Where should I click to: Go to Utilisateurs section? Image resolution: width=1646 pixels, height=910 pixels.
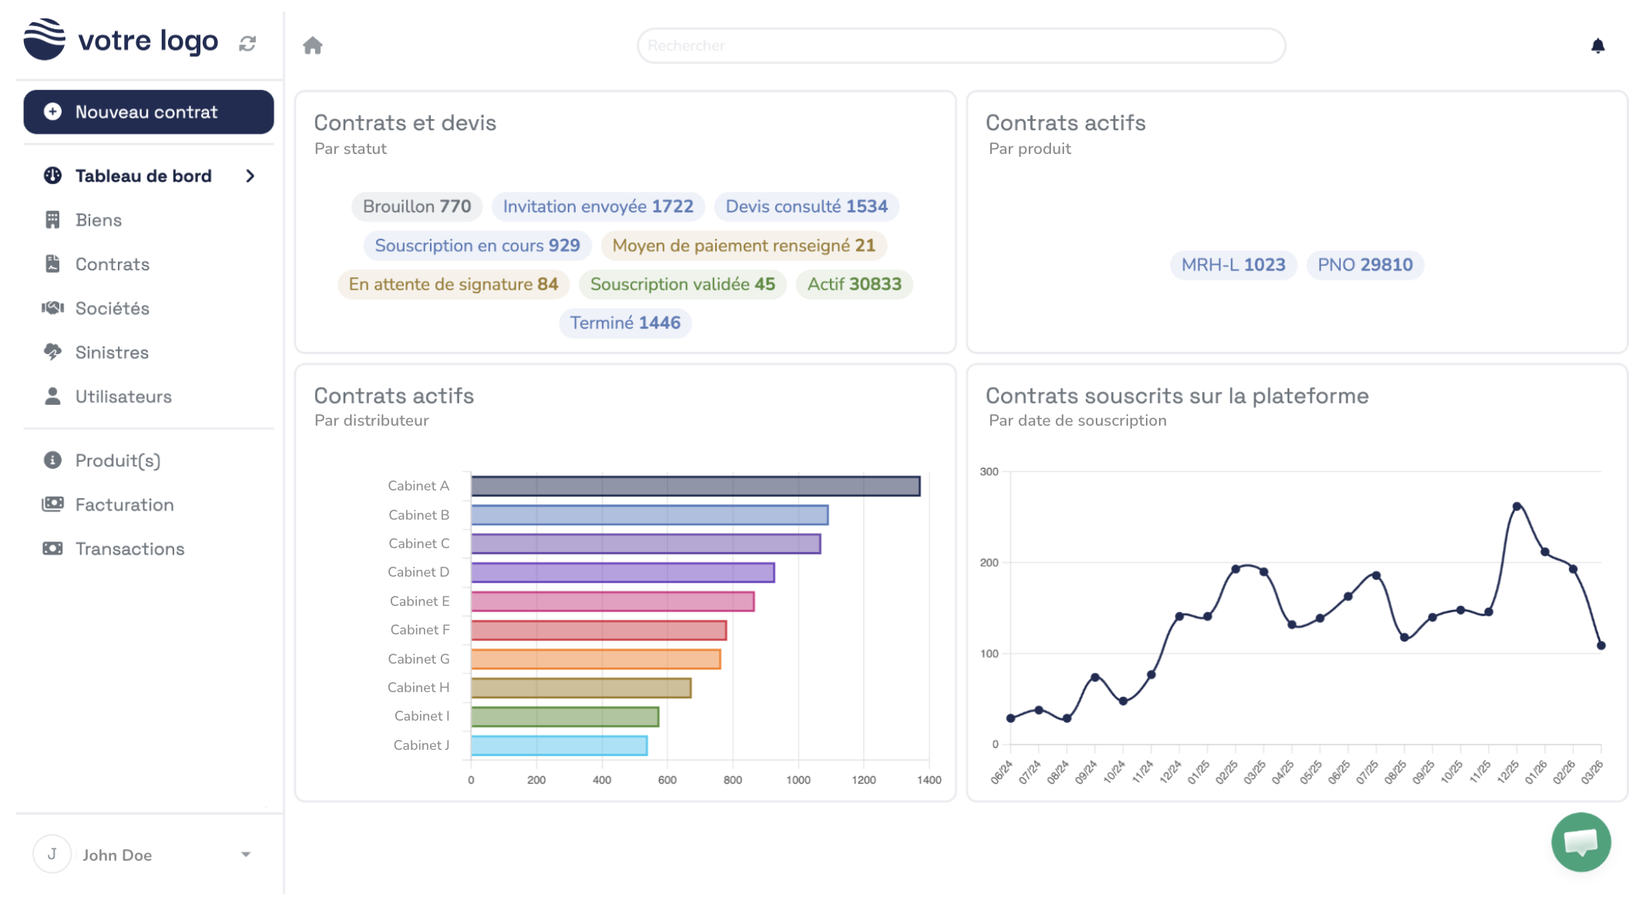pos(123,396)
